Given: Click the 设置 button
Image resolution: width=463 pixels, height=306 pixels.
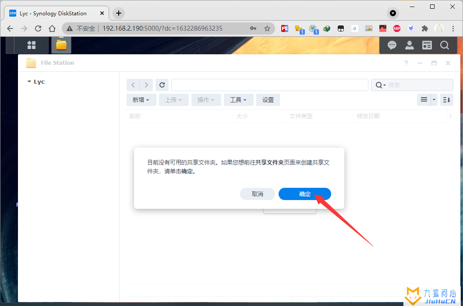Looking at the screenshot, I should 268,100.
